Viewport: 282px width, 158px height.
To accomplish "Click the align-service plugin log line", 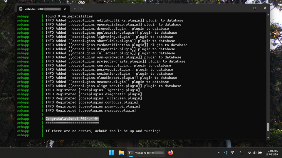I will coord(113,86).
